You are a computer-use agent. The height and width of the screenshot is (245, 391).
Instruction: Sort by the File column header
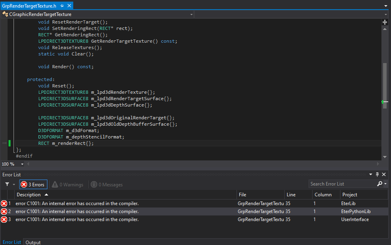[260, 194]
